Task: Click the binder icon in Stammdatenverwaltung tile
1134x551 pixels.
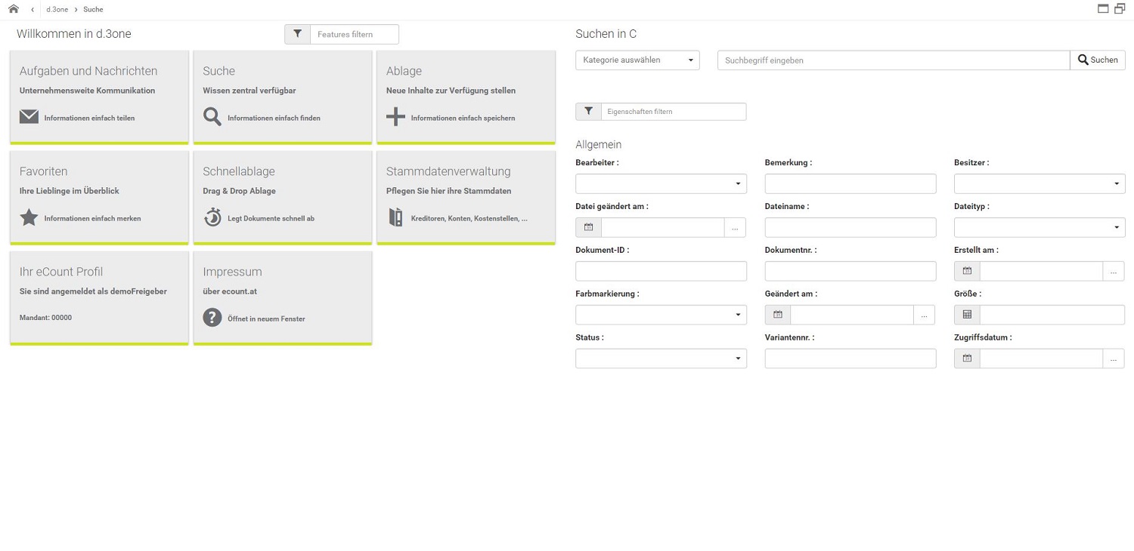Action: click(x=395, y=217)
